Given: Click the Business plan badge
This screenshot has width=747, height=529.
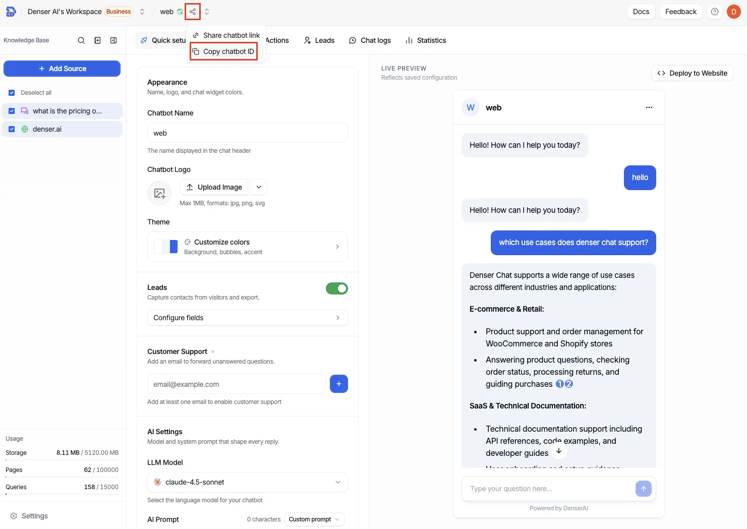Looking at the screenshot, I should pos(119,12).
